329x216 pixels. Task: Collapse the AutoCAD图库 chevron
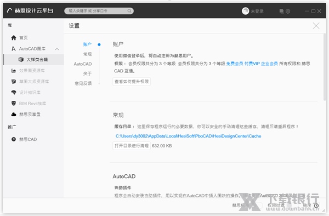click(57, 49)
